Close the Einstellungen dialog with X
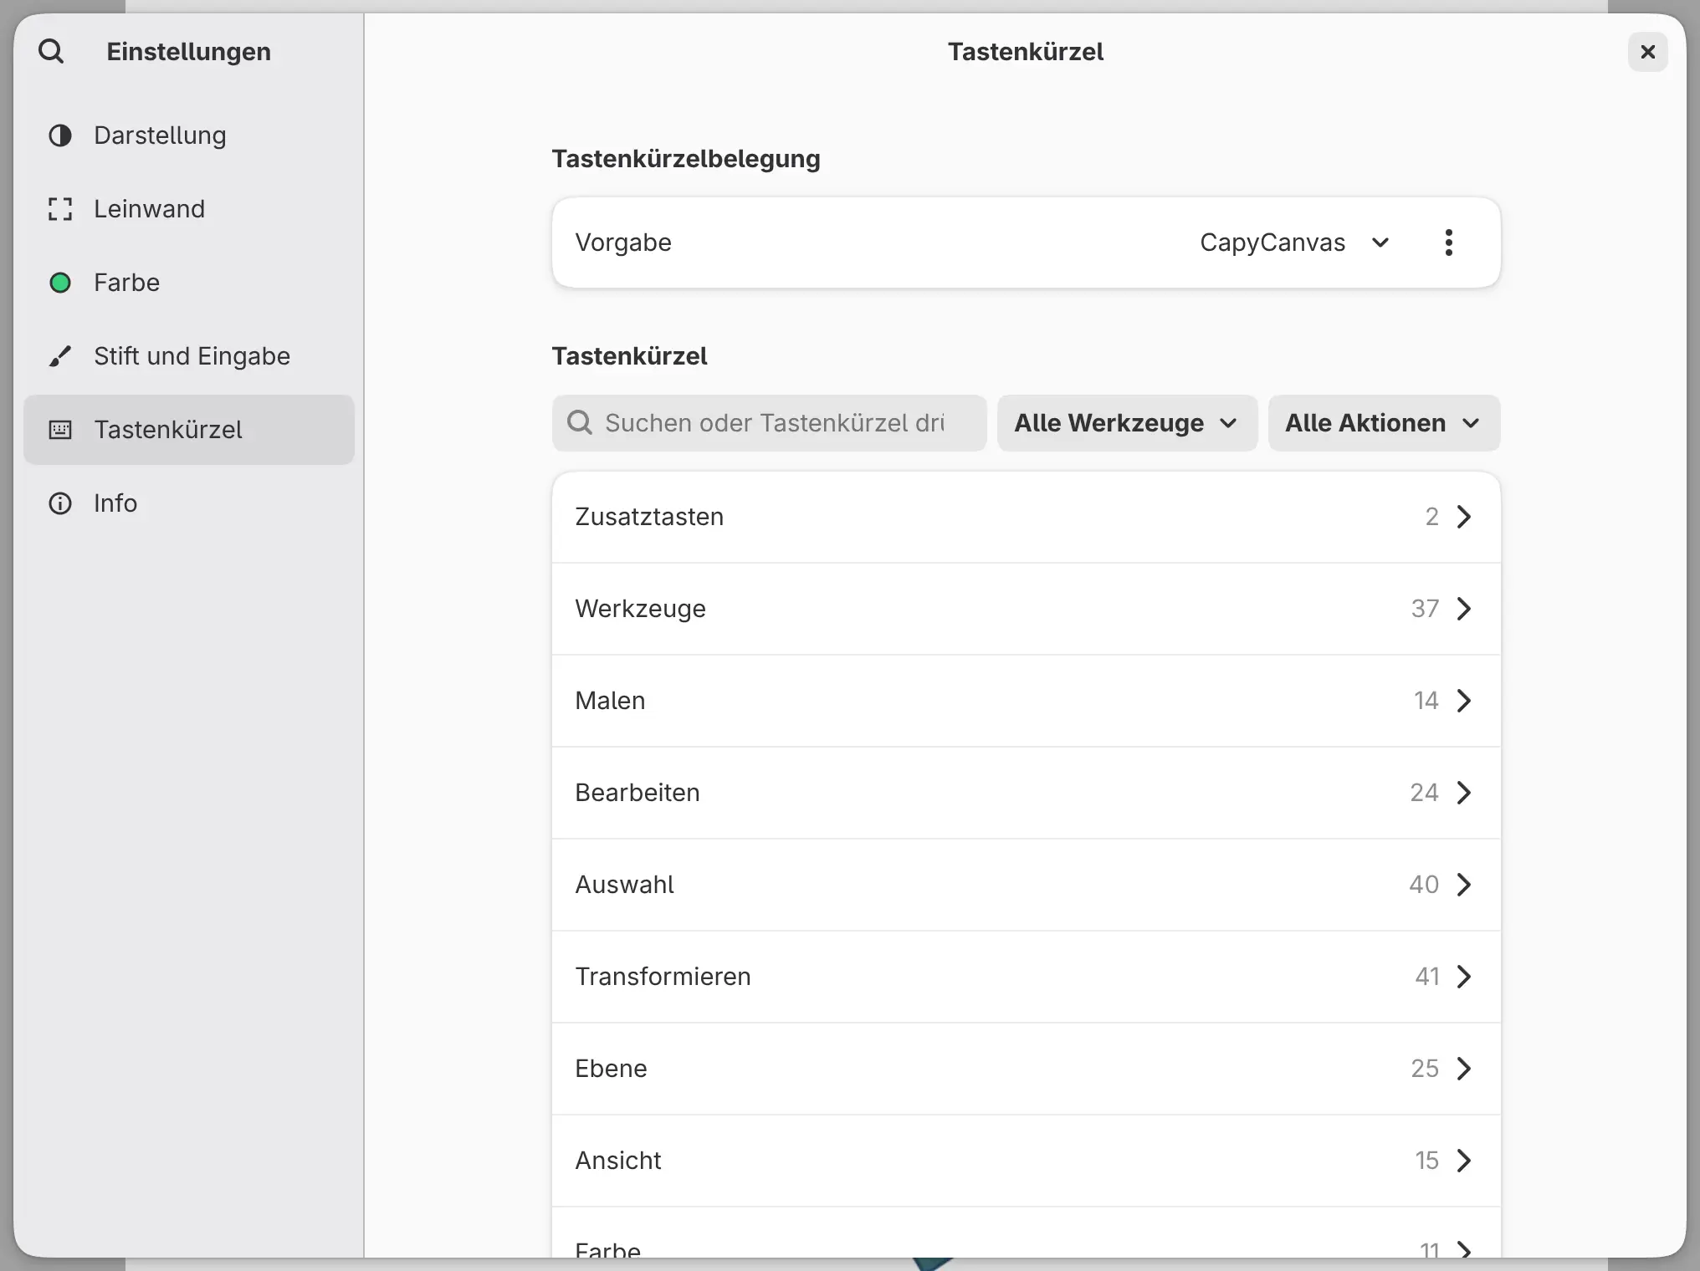Screen dimensions: 1700x1271 1647,52
